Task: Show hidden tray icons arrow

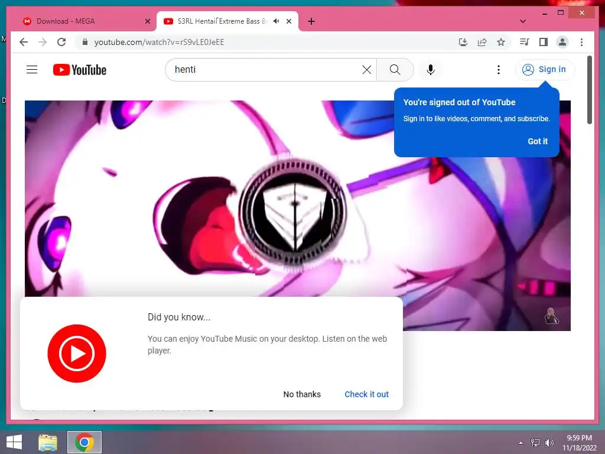Action: pos(521,443)
